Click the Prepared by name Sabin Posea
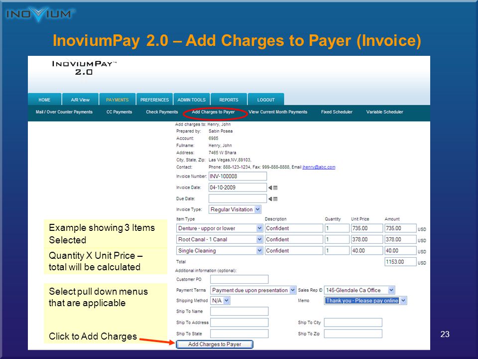The width and height of the screenshot is (478, 359). [x=221, y=131]
